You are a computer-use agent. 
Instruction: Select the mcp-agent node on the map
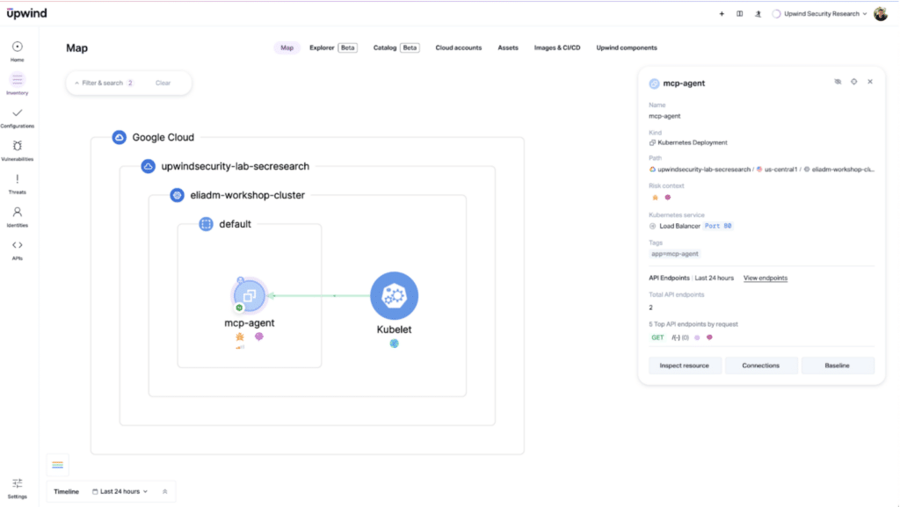tap(249, 296)
